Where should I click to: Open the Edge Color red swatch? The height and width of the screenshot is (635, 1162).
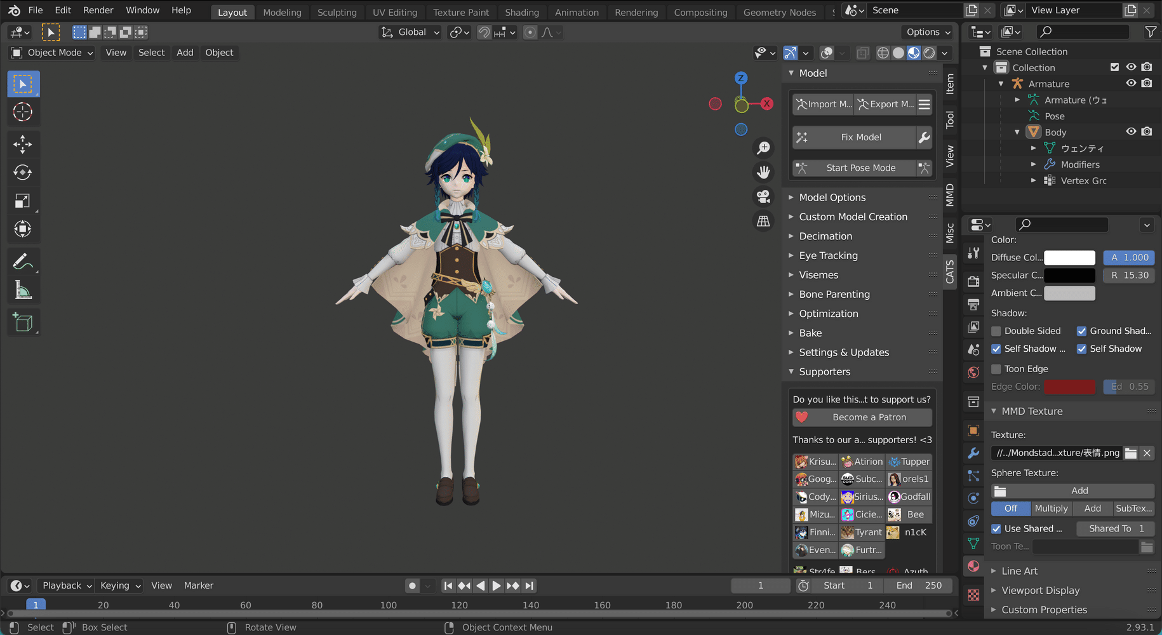point(1069,387)
